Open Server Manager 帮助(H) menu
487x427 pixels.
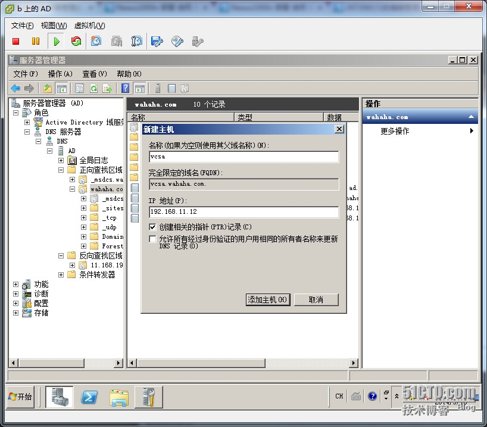[129, 74]
